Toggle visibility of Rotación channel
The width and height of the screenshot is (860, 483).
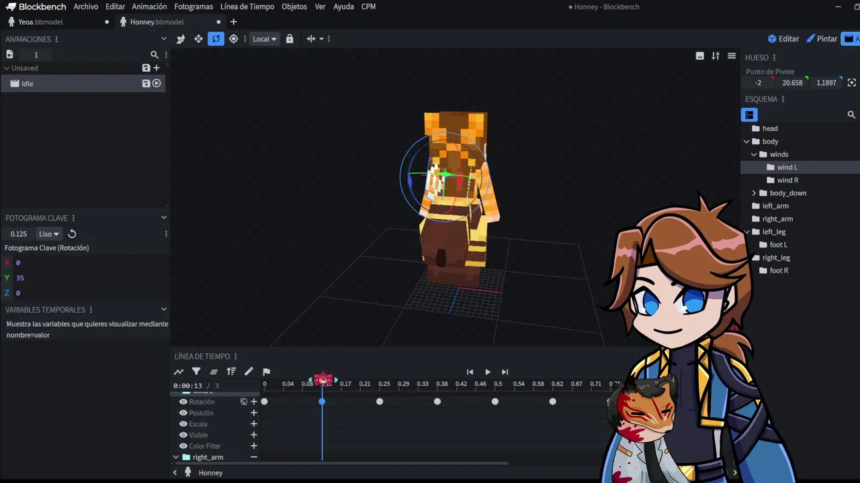click(183, 402)
